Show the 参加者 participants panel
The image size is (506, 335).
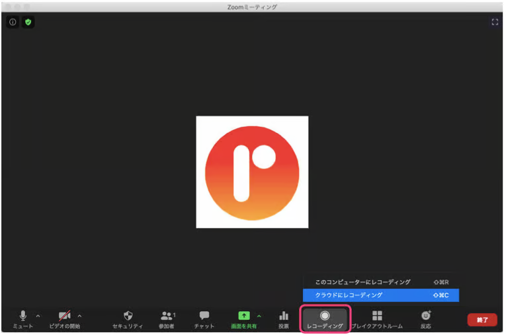[167, 317]
